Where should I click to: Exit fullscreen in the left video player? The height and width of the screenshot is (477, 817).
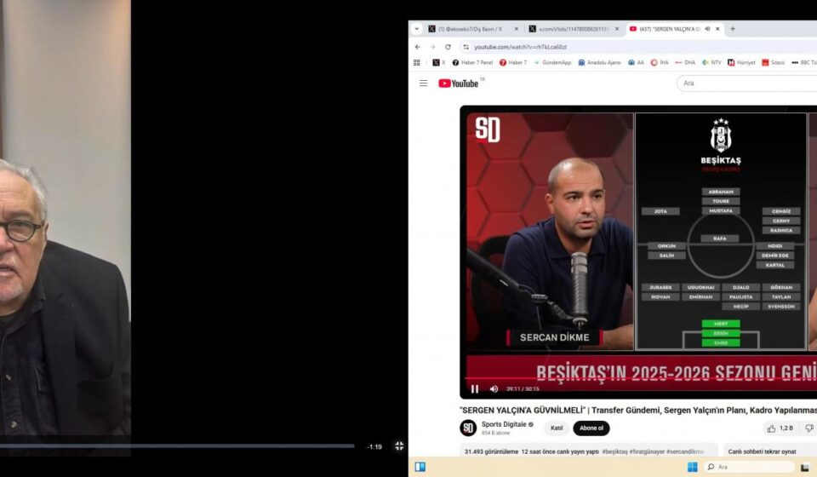click(399, 446)
